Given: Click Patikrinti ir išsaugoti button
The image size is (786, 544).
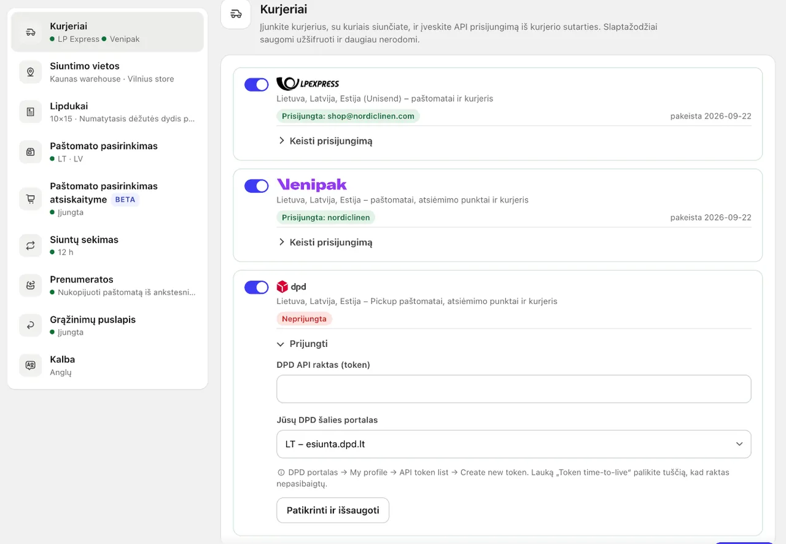Looking at the screenshot, I should click(333, 510).
